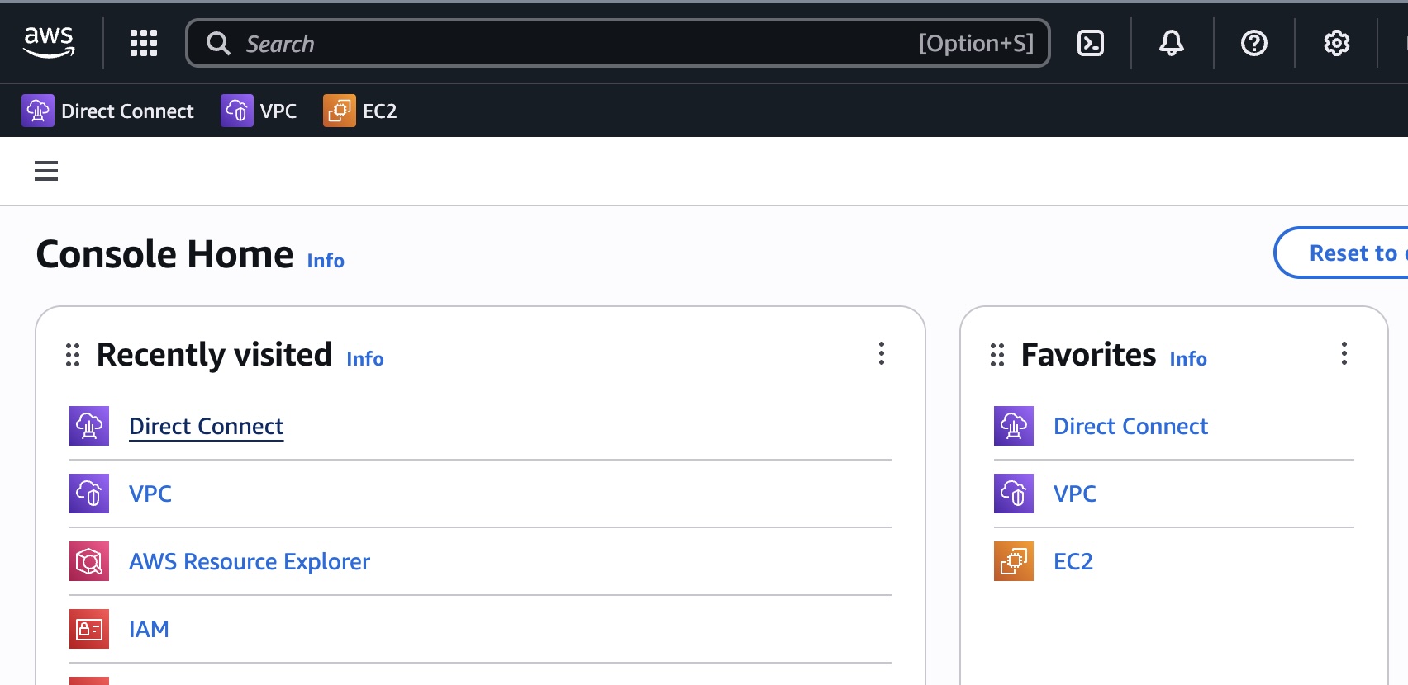The width and height of the screenshot is (1408, 685).
Task: Open Favorites widget options menu
Action: 1344,353
